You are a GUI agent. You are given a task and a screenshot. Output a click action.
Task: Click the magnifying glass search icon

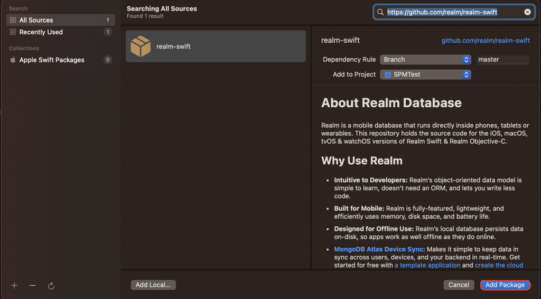tap(380, 12)
